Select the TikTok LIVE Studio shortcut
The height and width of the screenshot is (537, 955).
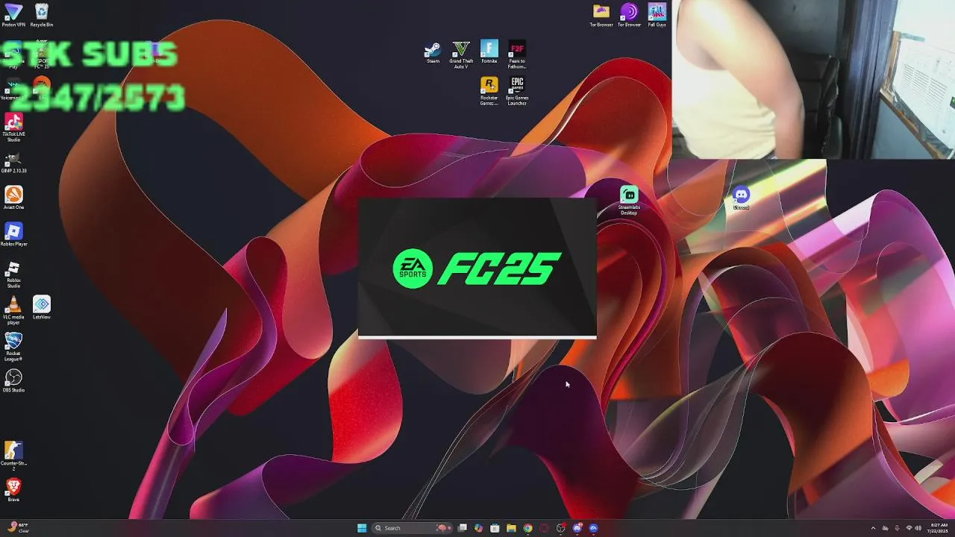click(x=13, y=127)
